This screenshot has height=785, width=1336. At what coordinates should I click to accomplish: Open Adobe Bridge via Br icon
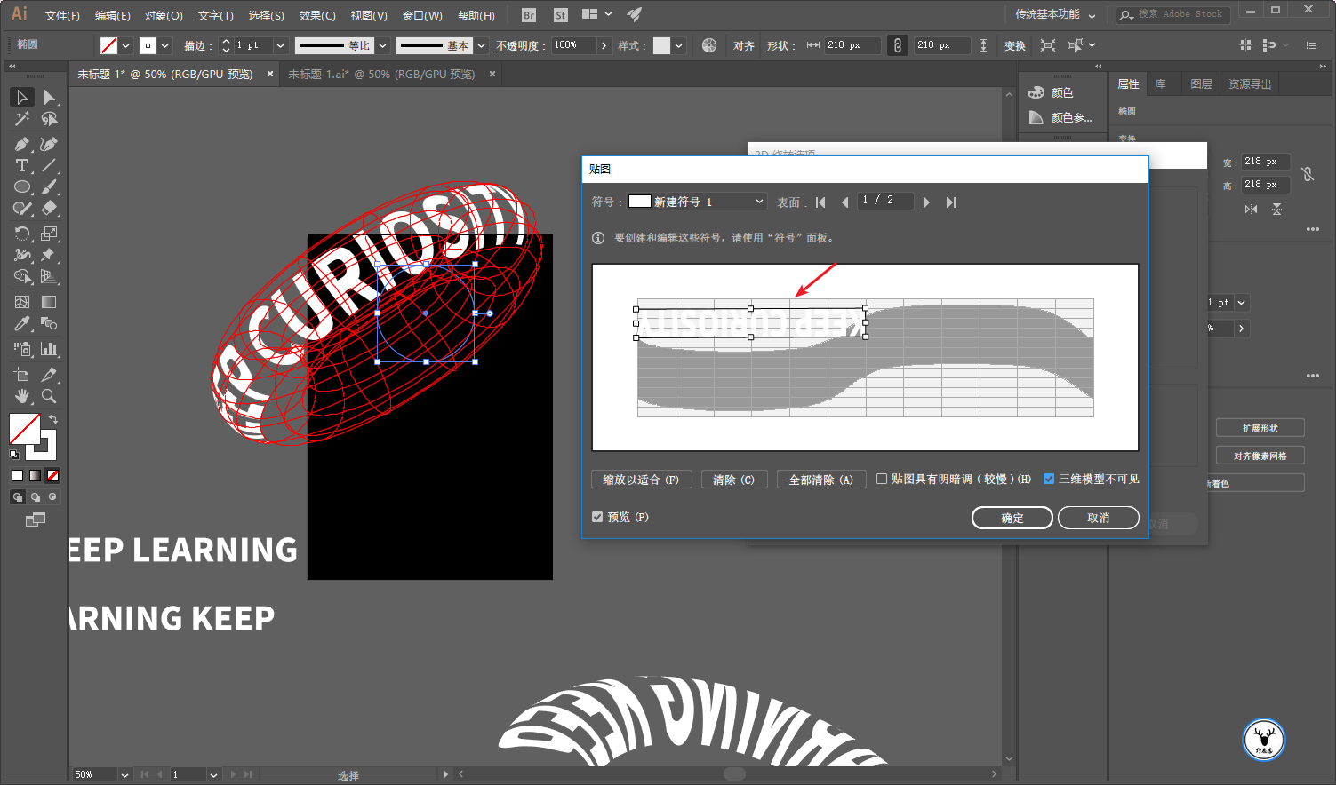click(529, 15)
